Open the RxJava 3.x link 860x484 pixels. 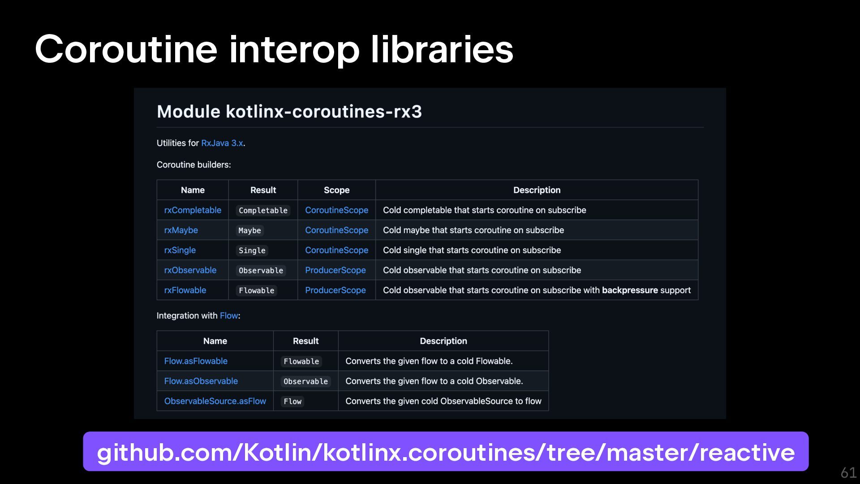coord(222,143)
